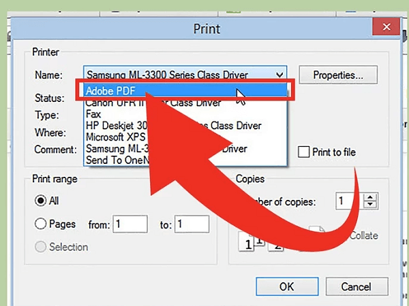Choose Fax in the printer dropdown list
Viewport: 409px width, 306px height.
93,114
